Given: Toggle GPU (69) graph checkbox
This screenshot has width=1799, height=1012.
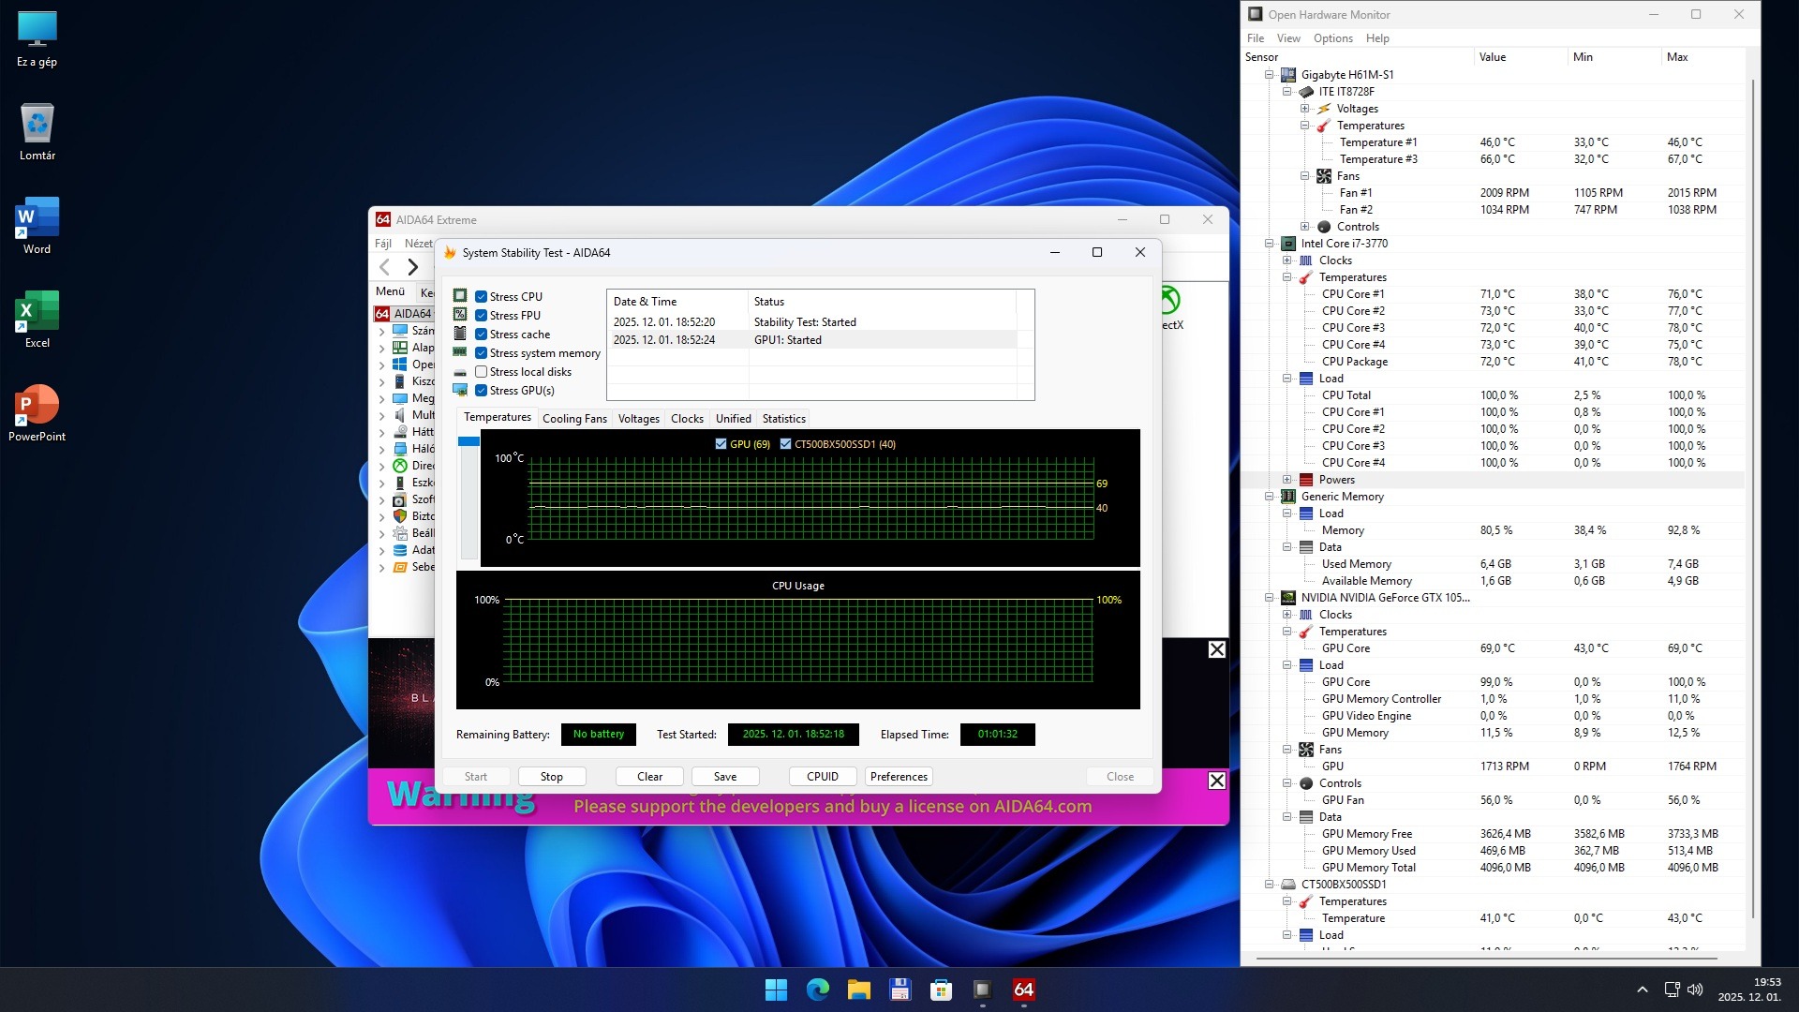Looking at the screenshot, I should pyautogui.click(x=721, y=444).
